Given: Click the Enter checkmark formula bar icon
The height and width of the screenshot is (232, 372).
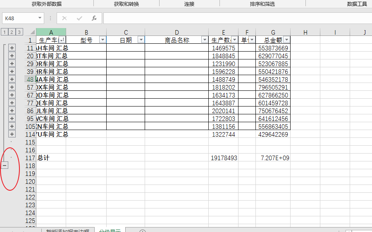Looking at the screenshot, I should pos(79,18).
